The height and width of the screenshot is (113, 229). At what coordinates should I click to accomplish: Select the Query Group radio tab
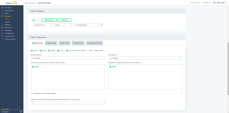click(51, 43)
